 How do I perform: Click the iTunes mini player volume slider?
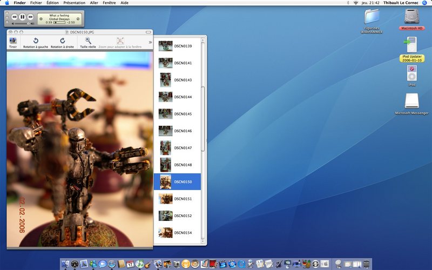point(23,24)
